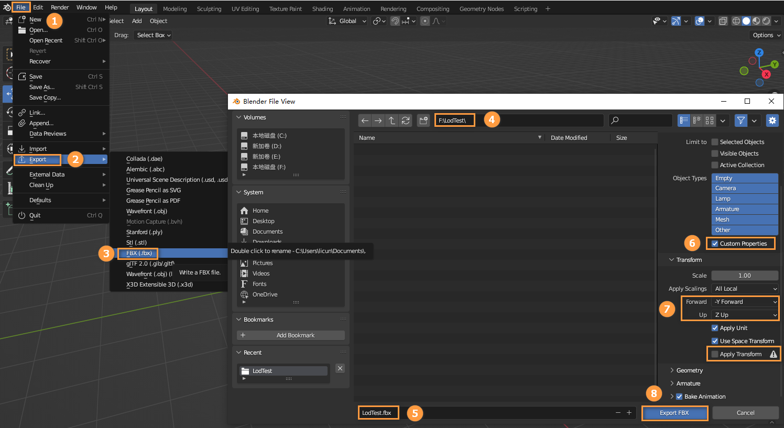This screenshot has height=428, width=784.
Task: Open the Edit menu
Action: click(38, 7)
